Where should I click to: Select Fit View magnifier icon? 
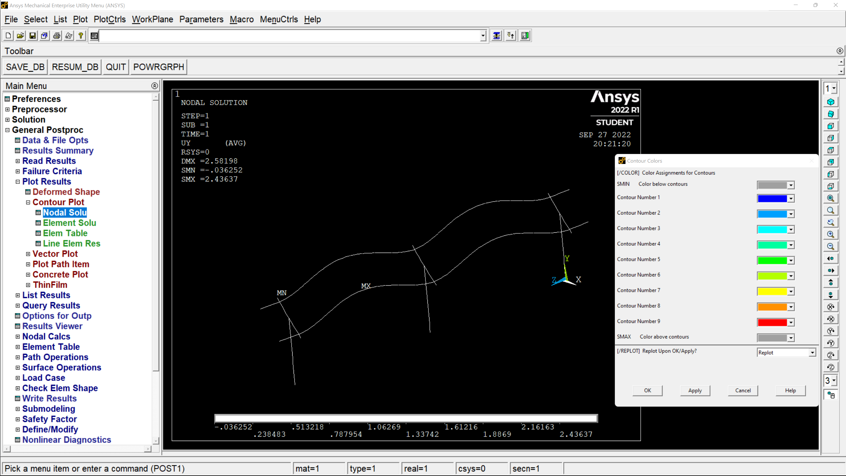click(831, 198)
